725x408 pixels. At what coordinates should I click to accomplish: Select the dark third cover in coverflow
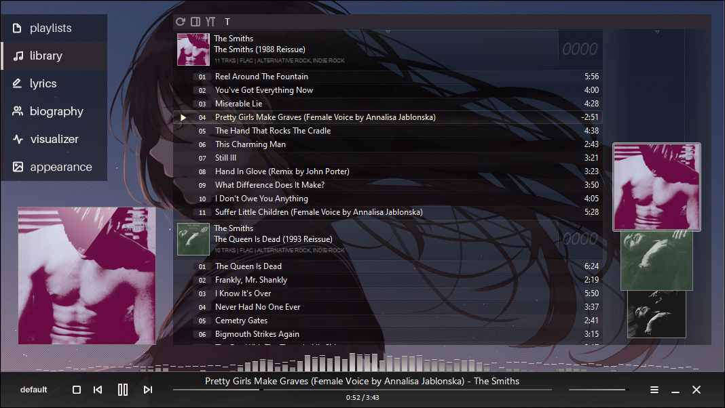point(656,314)
